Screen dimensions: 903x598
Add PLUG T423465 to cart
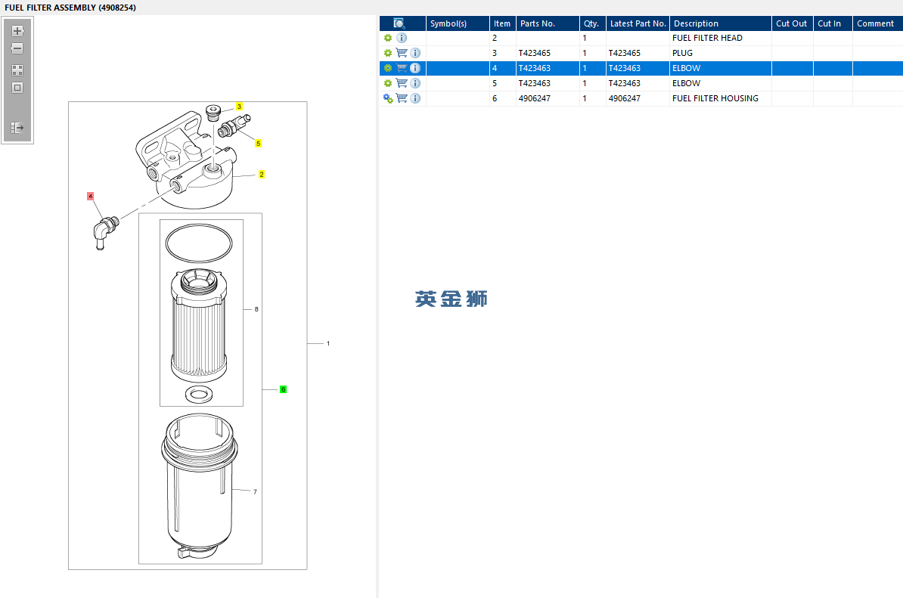(x=402, y=53)
